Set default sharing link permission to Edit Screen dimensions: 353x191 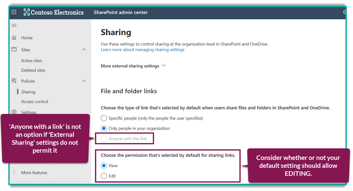pos(104,176)
